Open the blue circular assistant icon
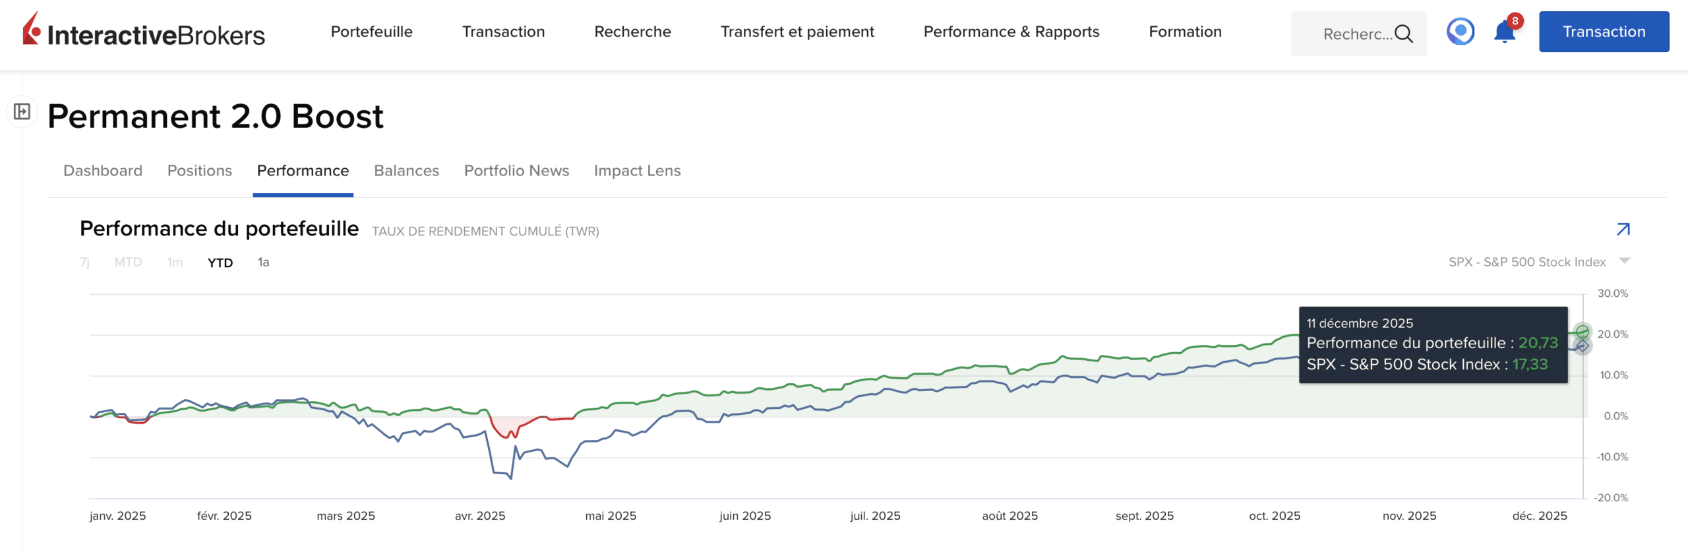 coord(1460,31)
